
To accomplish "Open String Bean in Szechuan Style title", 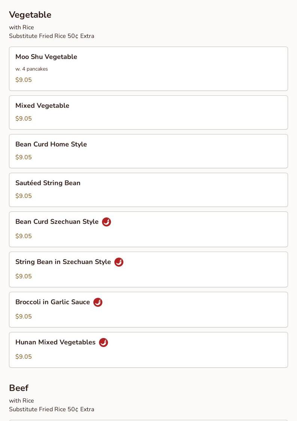I will [63, 262].
